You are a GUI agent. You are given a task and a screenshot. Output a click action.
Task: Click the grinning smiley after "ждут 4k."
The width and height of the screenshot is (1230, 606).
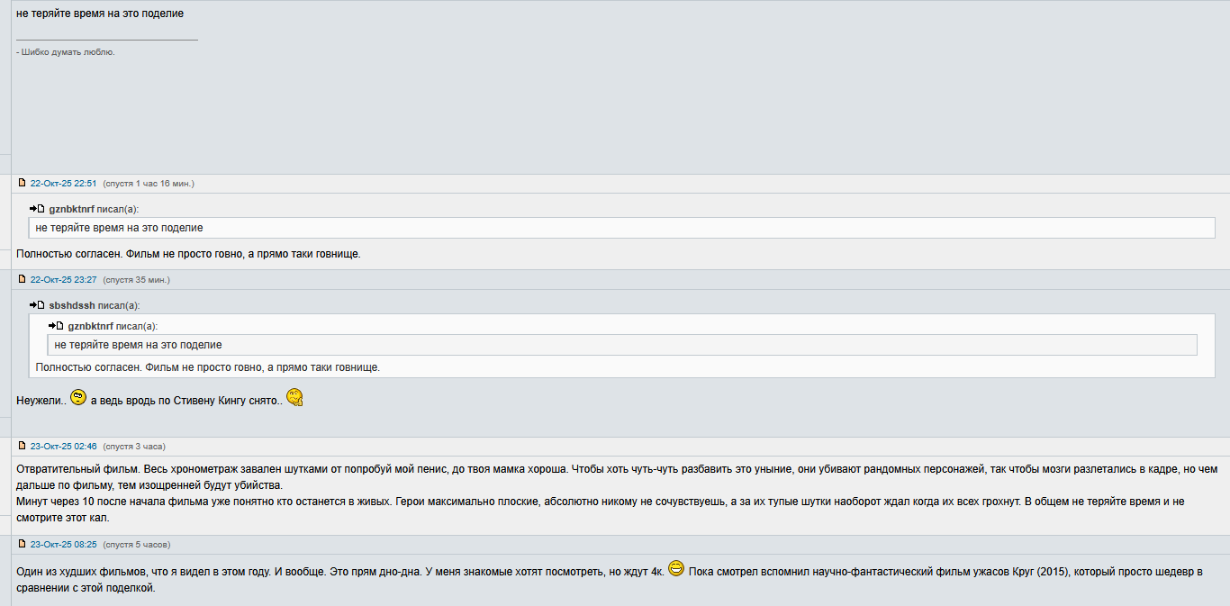676,569
